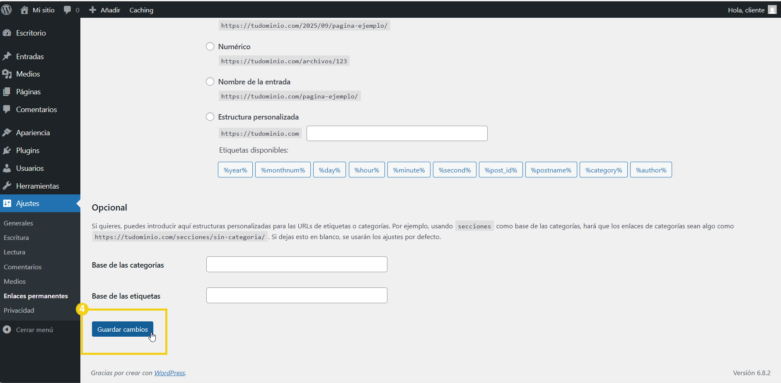Select the Numérico permalink radio button
Screen dimensions: 781x383
click(210, 47)
